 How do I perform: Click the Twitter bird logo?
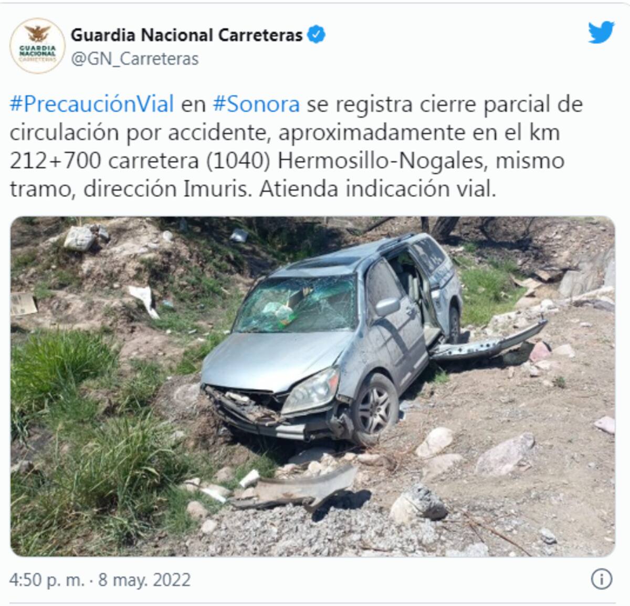click(601, 33)
